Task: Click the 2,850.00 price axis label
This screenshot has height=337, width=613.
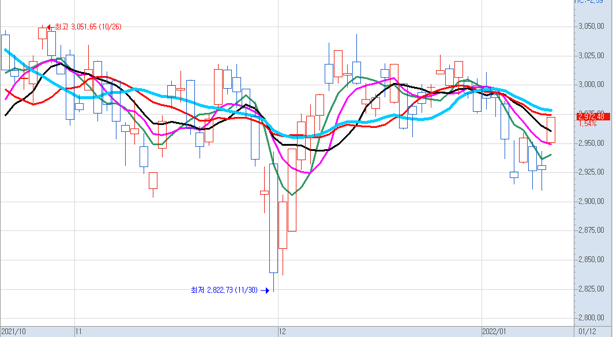Action: (592, 260)
